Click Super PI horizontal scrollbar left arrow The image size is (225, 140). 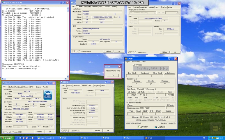pos(3,79)
